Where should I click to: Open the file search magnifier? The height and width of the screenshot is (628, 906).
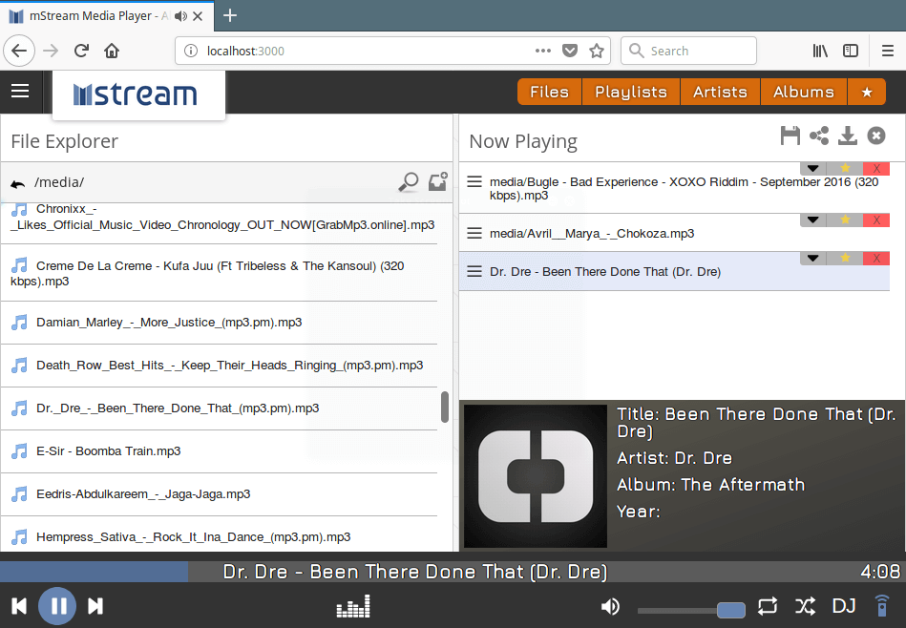(x=409, y=182)
